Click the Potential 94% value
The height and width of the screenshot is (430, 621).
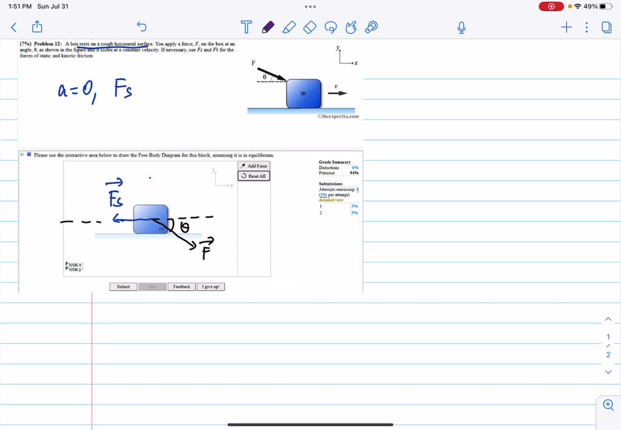tap(354, 173)
